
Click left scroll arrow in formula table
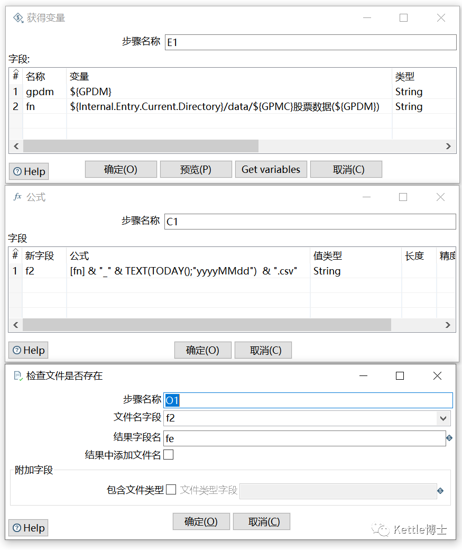16,325
